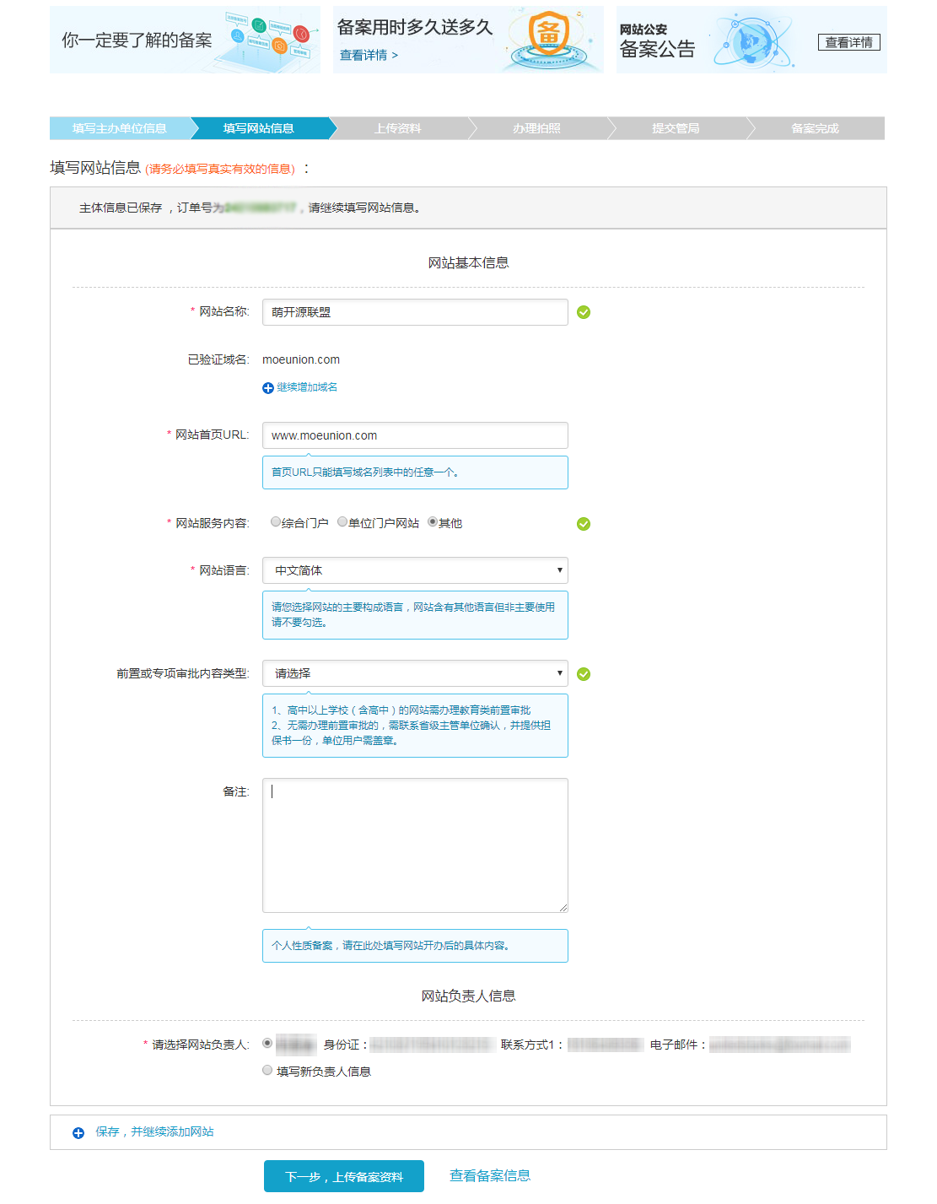Screen dimensions: 937x1204
Task: Click 保存，并继续添加网站 link
Action: point(154,1132)
